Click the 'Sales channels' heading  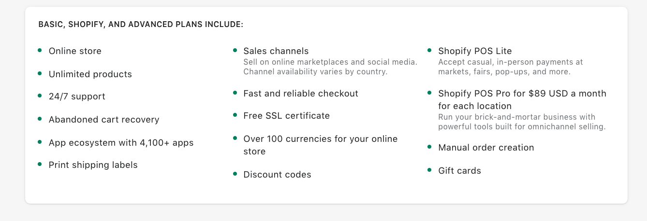click(x=276, y=51)
